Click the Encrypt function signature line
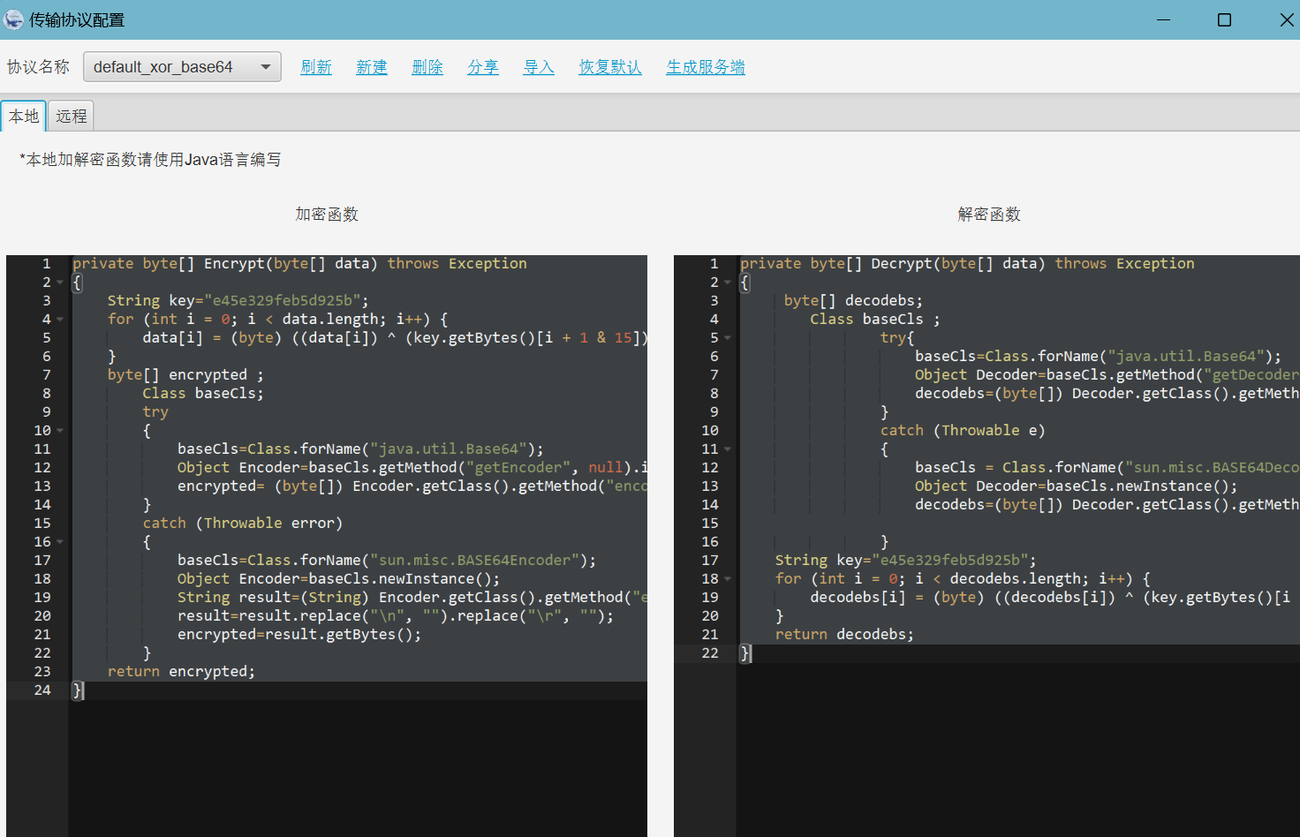This screenshot has width=1300, height=837. [x=299, y=264]
